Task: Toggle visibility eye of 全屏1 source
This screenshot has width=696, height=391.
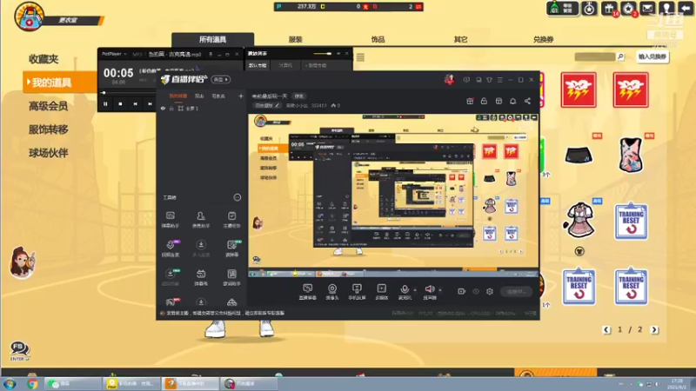Action: pyautogui.click(x=163, y=108)
